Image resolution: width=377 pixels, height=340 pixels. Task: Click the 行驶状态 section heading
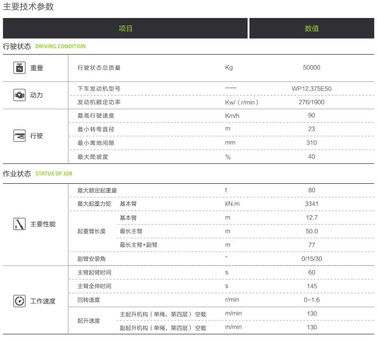[x=17, y=46]
